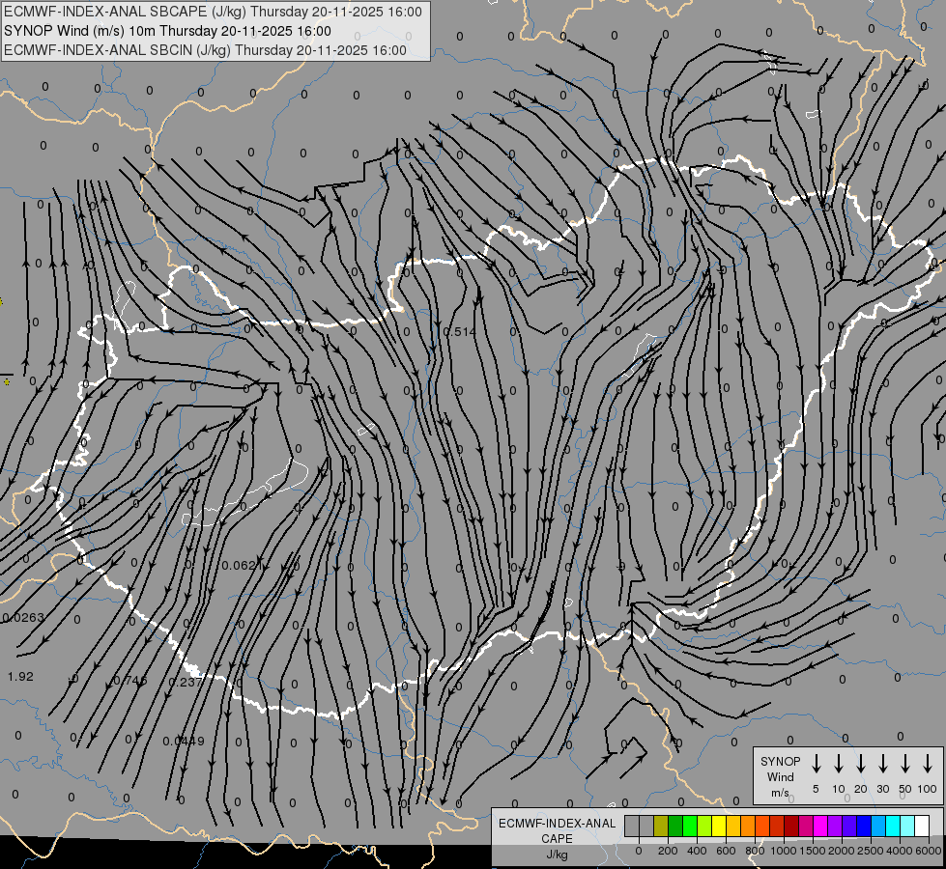Click the 600 tick label in CAPE legend
The height and width of the screenshot is (869, 946).
coord(726,851)
